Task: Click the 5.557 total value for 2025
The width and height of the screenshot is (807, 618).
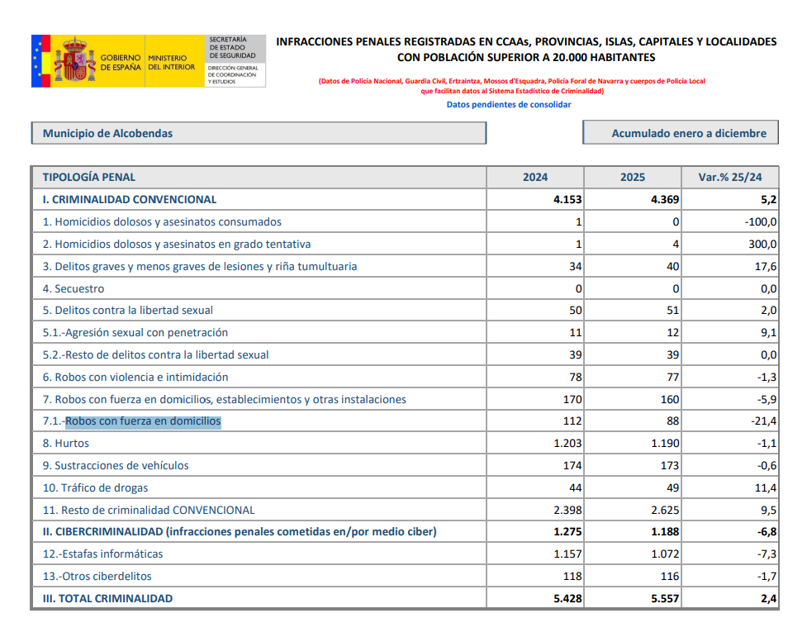Action: [664, 598]
